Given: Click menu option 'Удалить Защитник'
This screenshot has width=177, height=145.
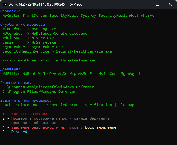Looking at the screenshot, I should pos(29,114).
